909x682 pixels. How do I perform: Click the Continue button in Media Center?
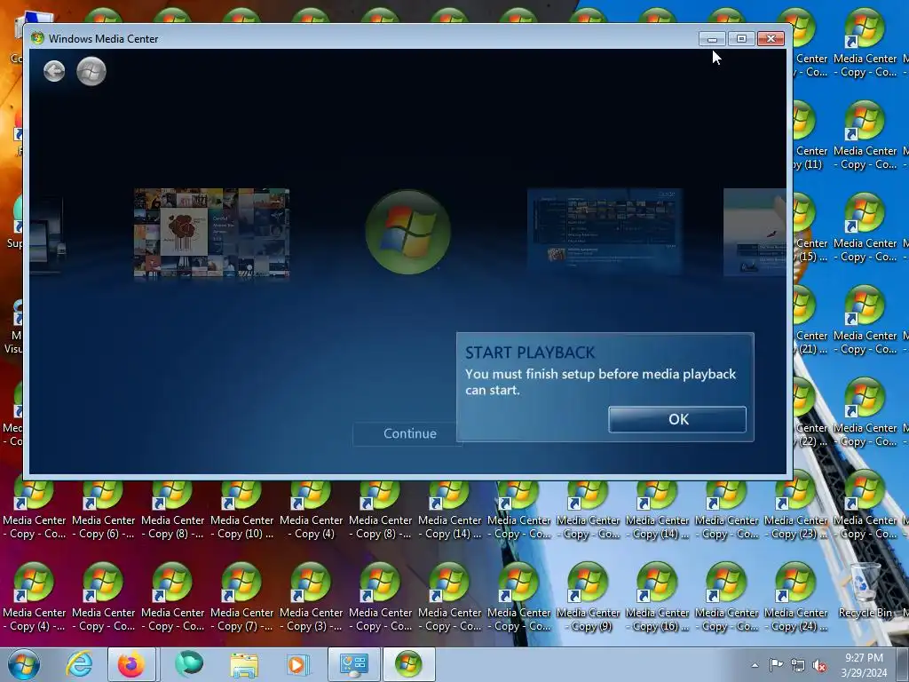[x=409, y=433]
